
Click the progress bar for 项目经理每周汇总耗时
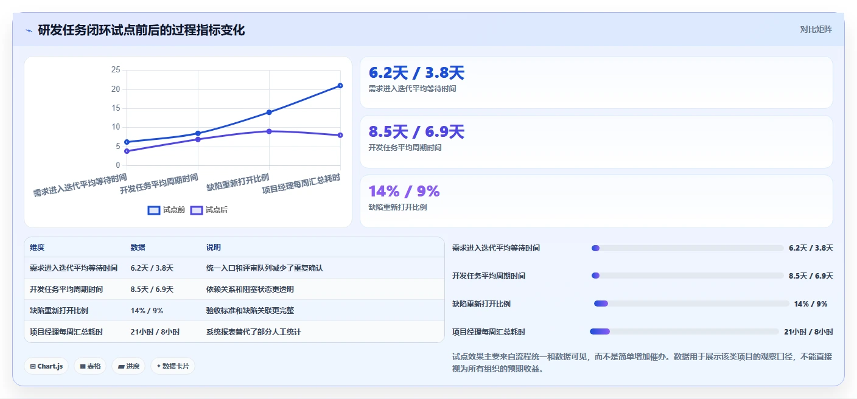(x=684, y=331)
